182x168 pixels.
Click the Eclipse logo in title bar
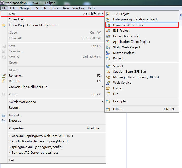[x=2, y=3]
